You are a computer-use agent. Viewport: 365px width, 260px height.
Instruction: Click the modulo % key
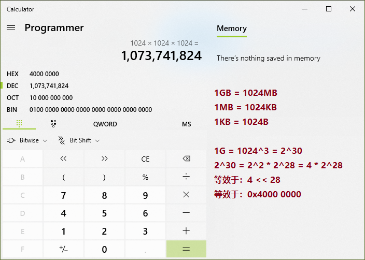pyautogui.click(x=145, y=177)
